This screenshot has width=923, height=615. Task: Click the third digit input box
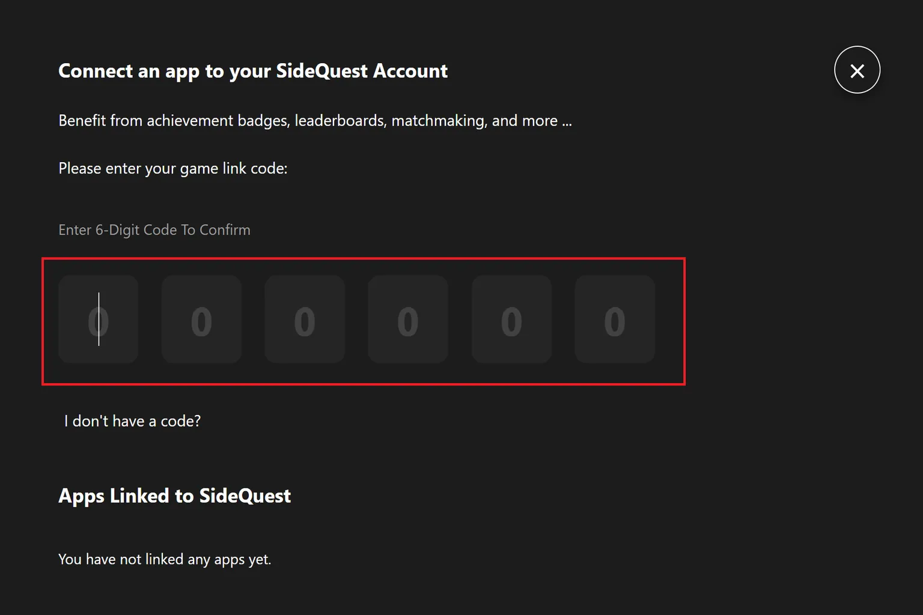[x=305, y=320]
